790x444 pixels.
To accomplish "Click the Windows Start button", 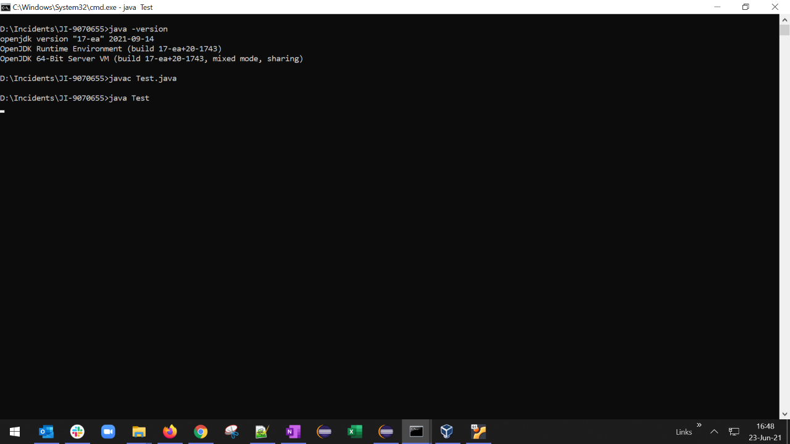I will (15, 432).
